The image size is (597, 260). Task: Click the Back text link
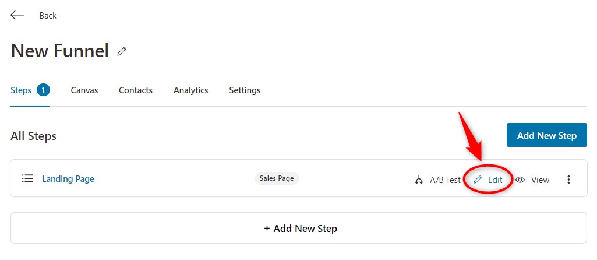[x=48, y=16]
